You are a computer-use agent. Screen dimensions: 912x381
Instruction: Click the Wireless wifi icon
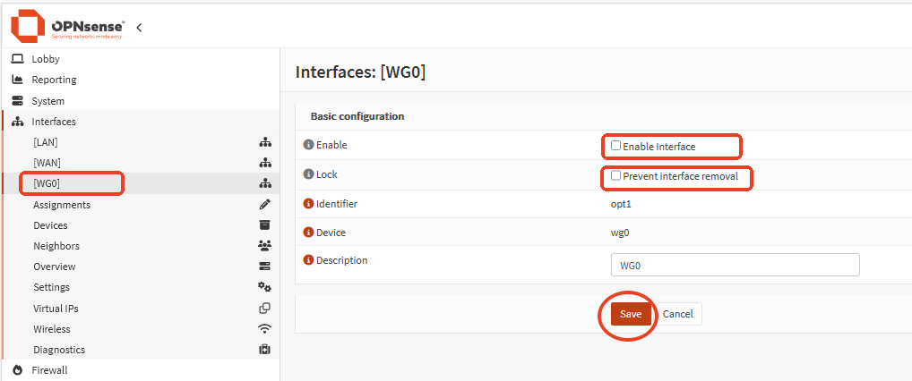point(264,329)
